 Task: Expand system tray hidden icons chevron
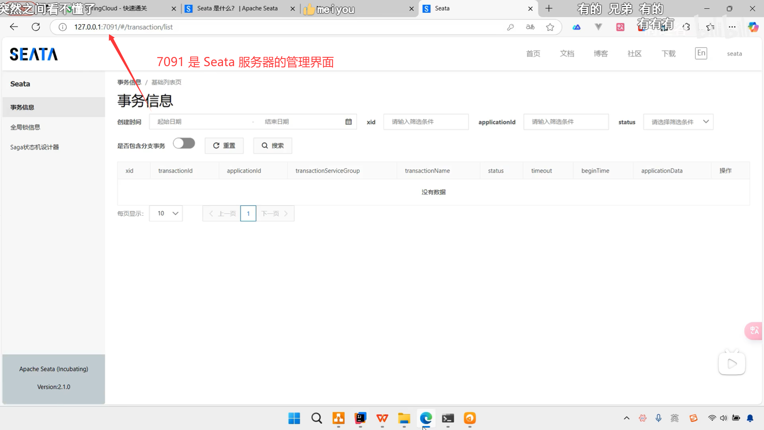(x=626, y=418)
